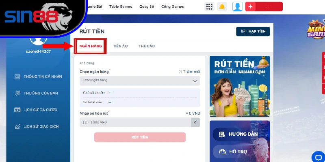Image resolution: width=325 pixels, height=162 pixels.
Task: Click the withdrawal amount input field
Action: (x=135, y=122)
